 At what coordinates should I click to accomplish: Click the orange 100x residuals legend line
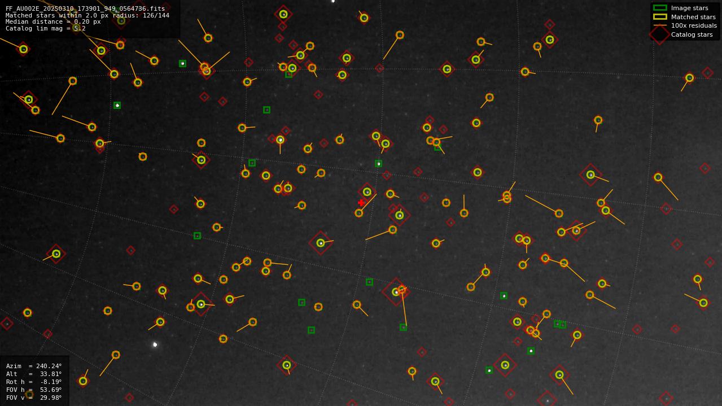click(x=660, y=25)
